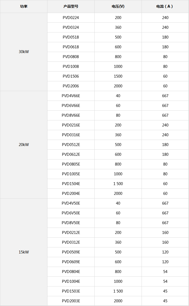The image size is (189, 306).
Task: Click the 功率 column header
Action: tap(23, 6)
